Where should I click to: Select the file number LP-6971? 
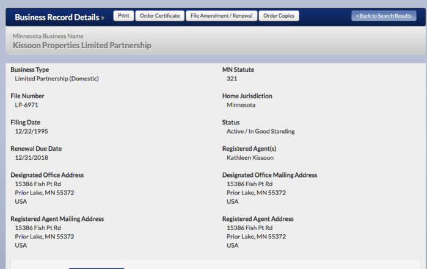click(x=27, y=105)
